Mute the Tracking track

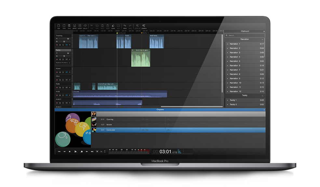click(x=60, y=45)
